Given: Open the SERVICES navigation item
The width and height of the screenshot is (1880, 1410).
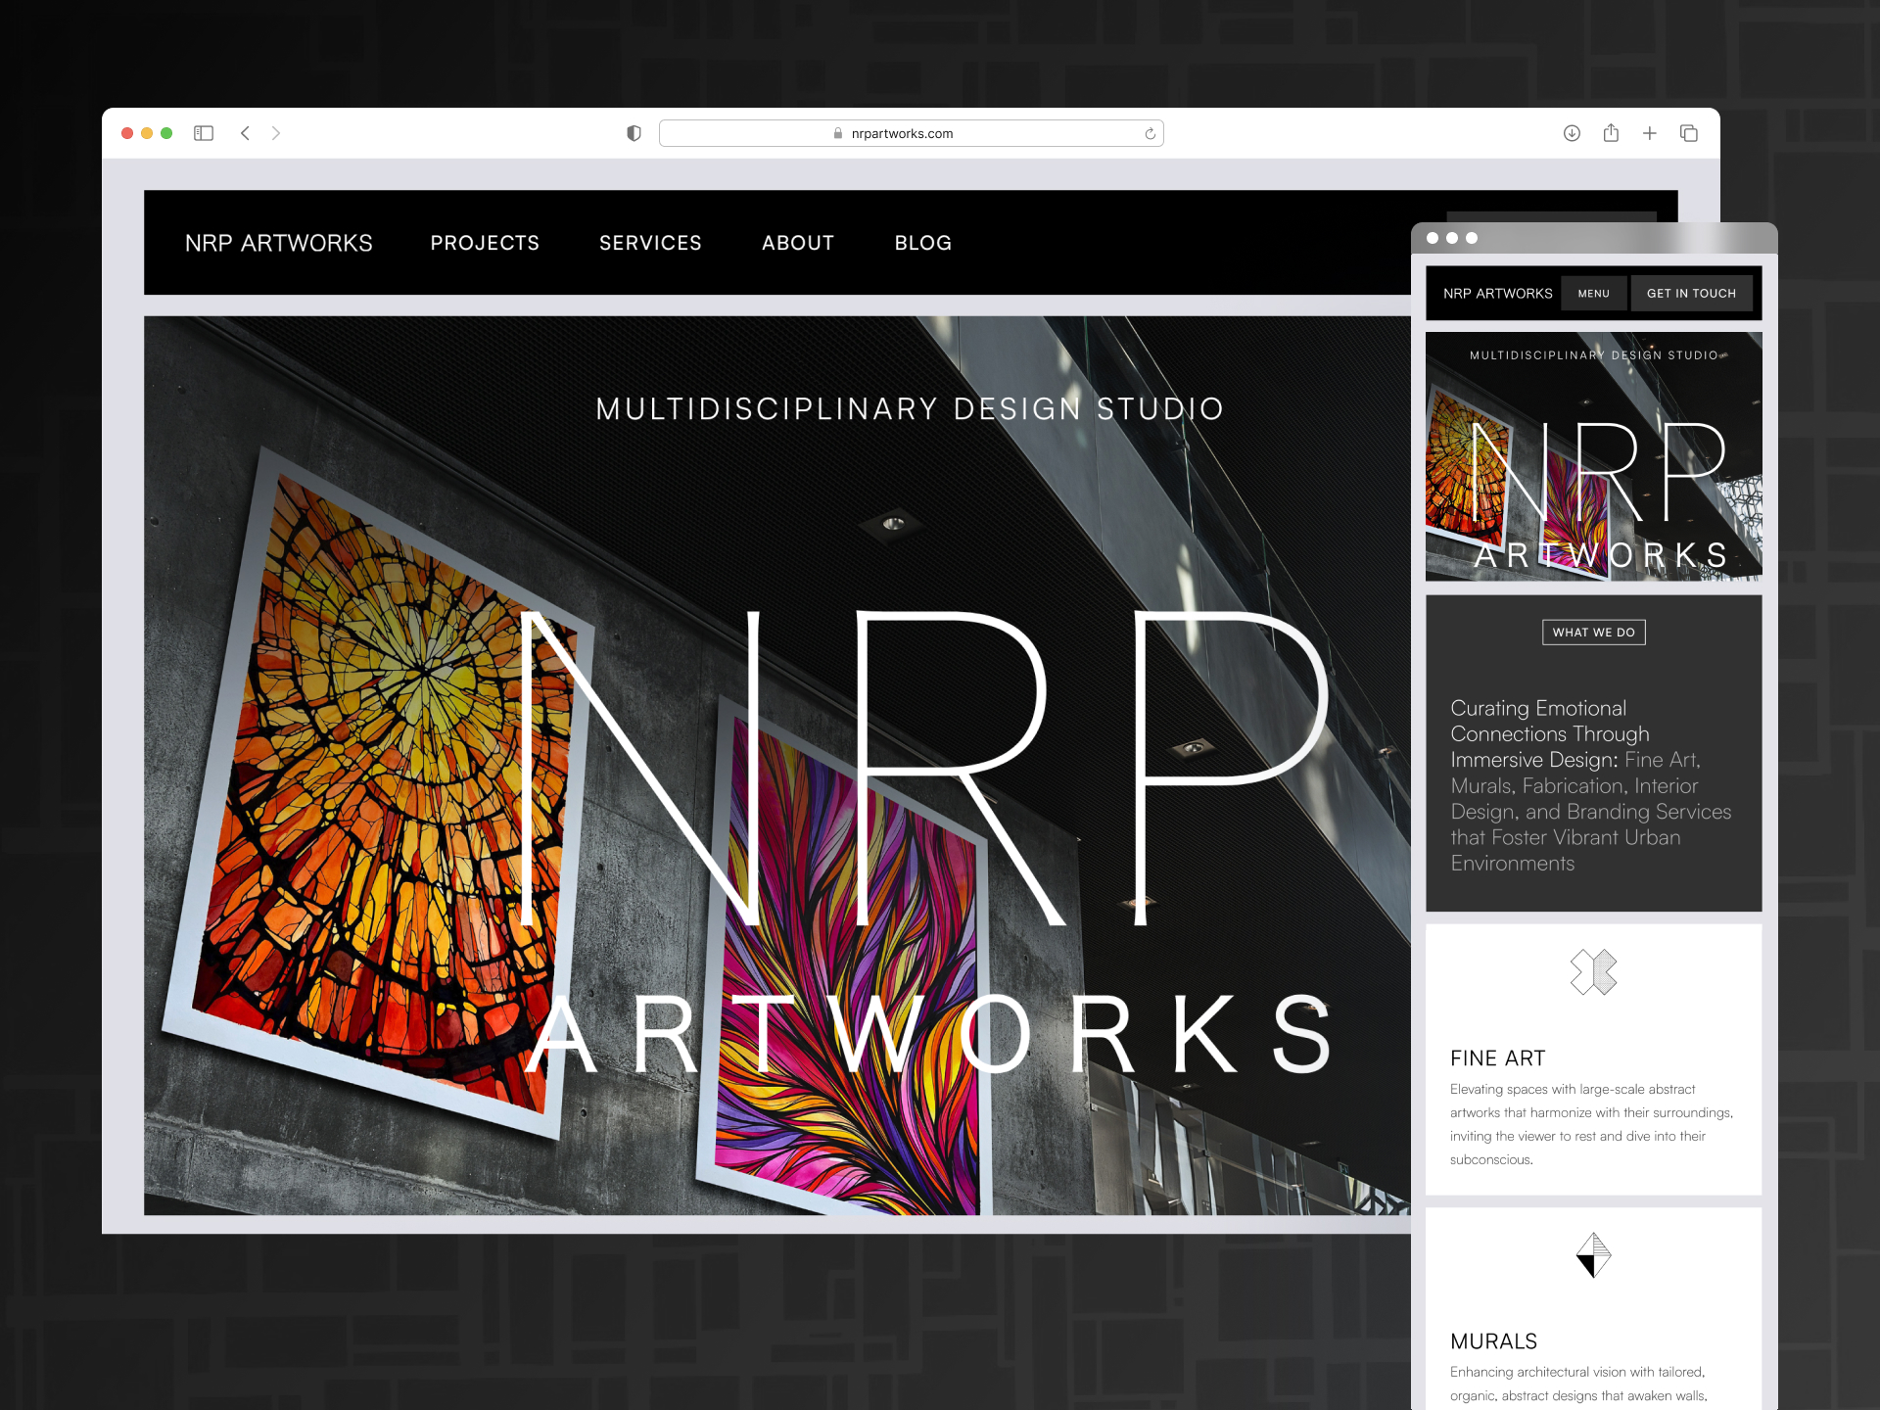Looking at the screenshot, I should 650,243.
